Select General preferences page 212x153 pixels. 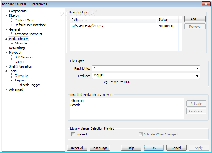tap(14, 29)
